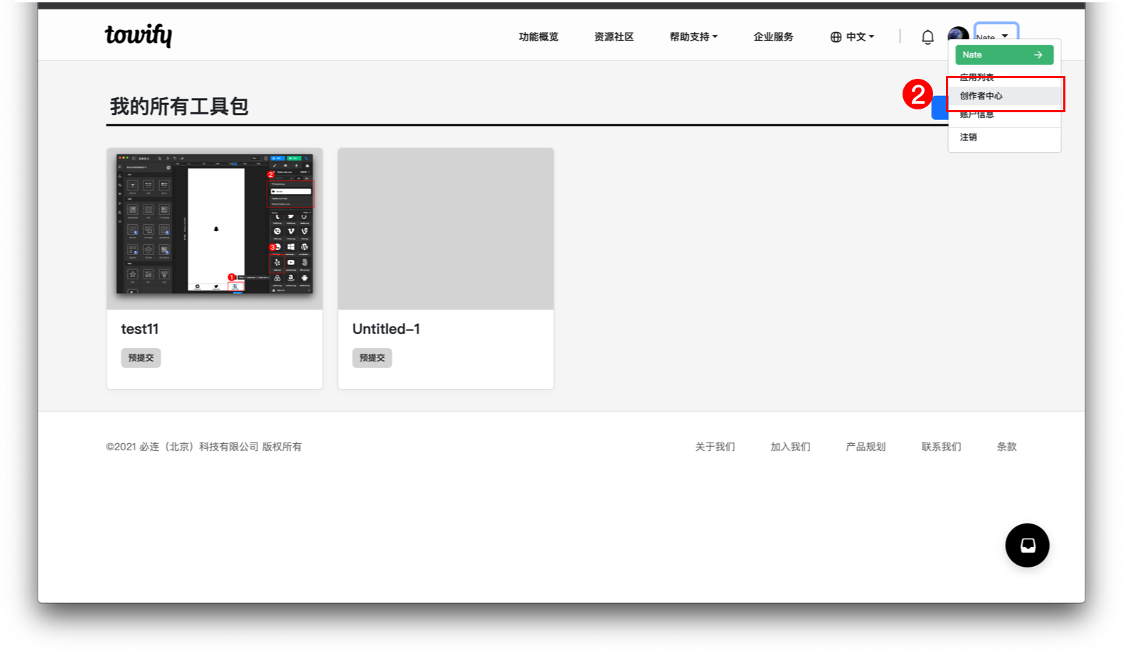
Task: Click 预提交 badge under Untitled-1
Action: 372,358
